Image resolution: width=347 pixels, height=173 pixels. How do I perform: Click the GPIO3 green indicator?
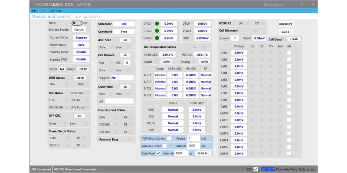(x=157, y=38)
